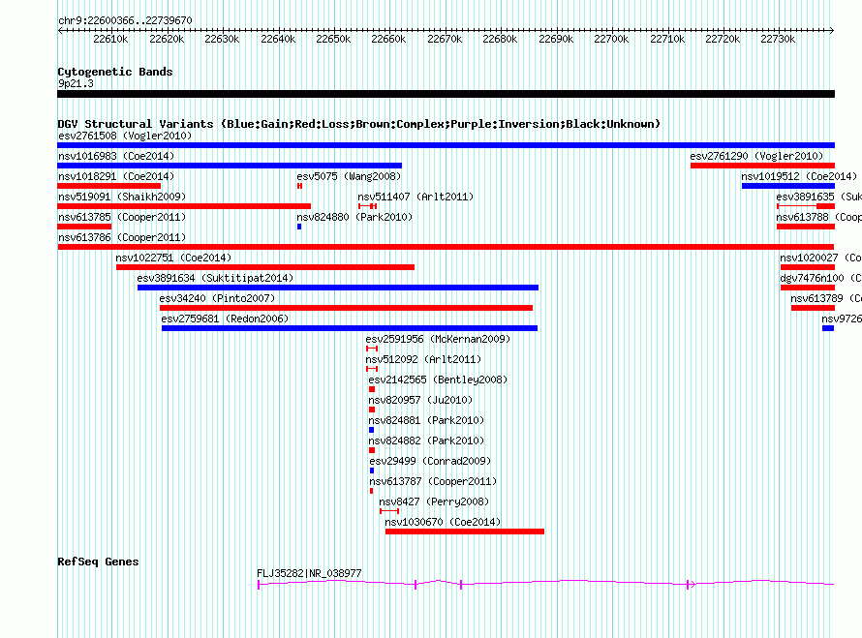Click the nsv613787 (Cooper2011) red marker
The image size is (862, 638).
pyautogui.click(x=372, y=491)
